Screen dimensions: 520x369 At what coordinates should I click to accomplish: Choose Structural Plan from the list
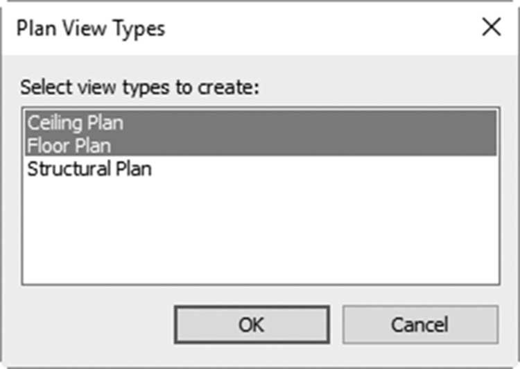coord(261,169)
